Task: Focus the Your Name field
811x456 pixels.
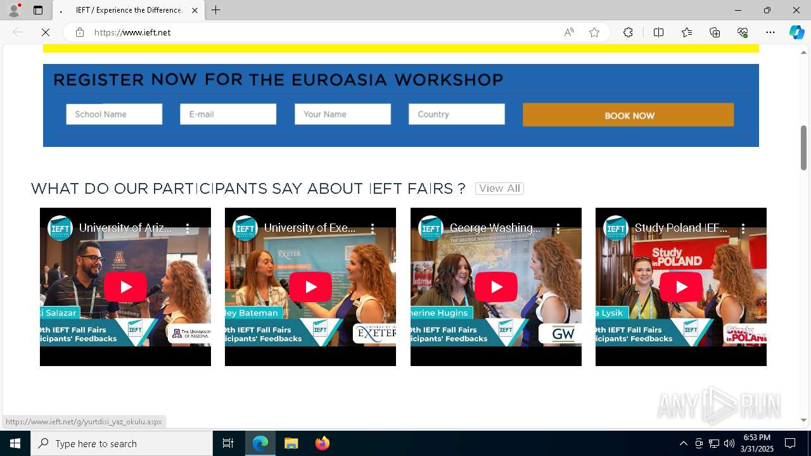Action: 343,114
